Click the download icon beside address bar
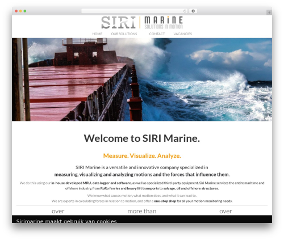Screen dimensions: 284x240 pos(193,11)
